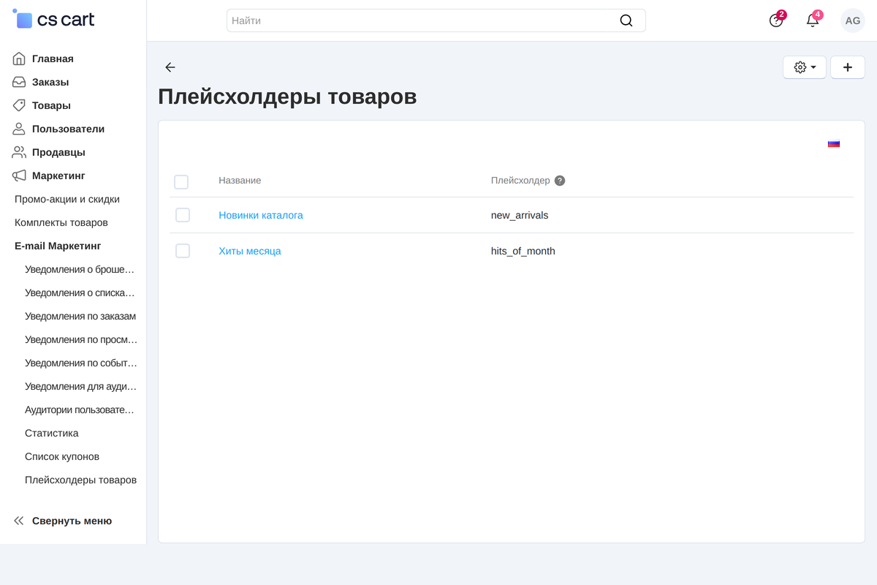Click the Заказы inbox icon

(x=19, y=82)
